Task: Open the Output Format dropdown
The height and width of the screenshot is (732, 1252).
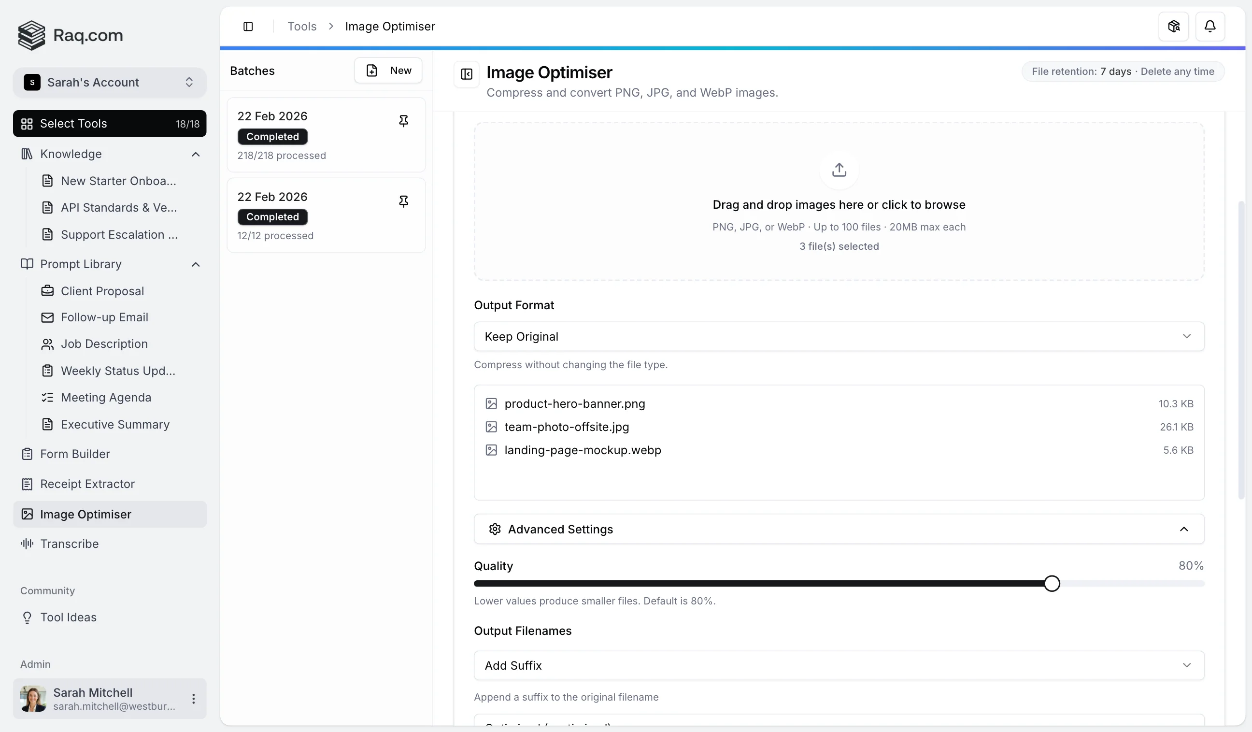Action: pos(839,336)
